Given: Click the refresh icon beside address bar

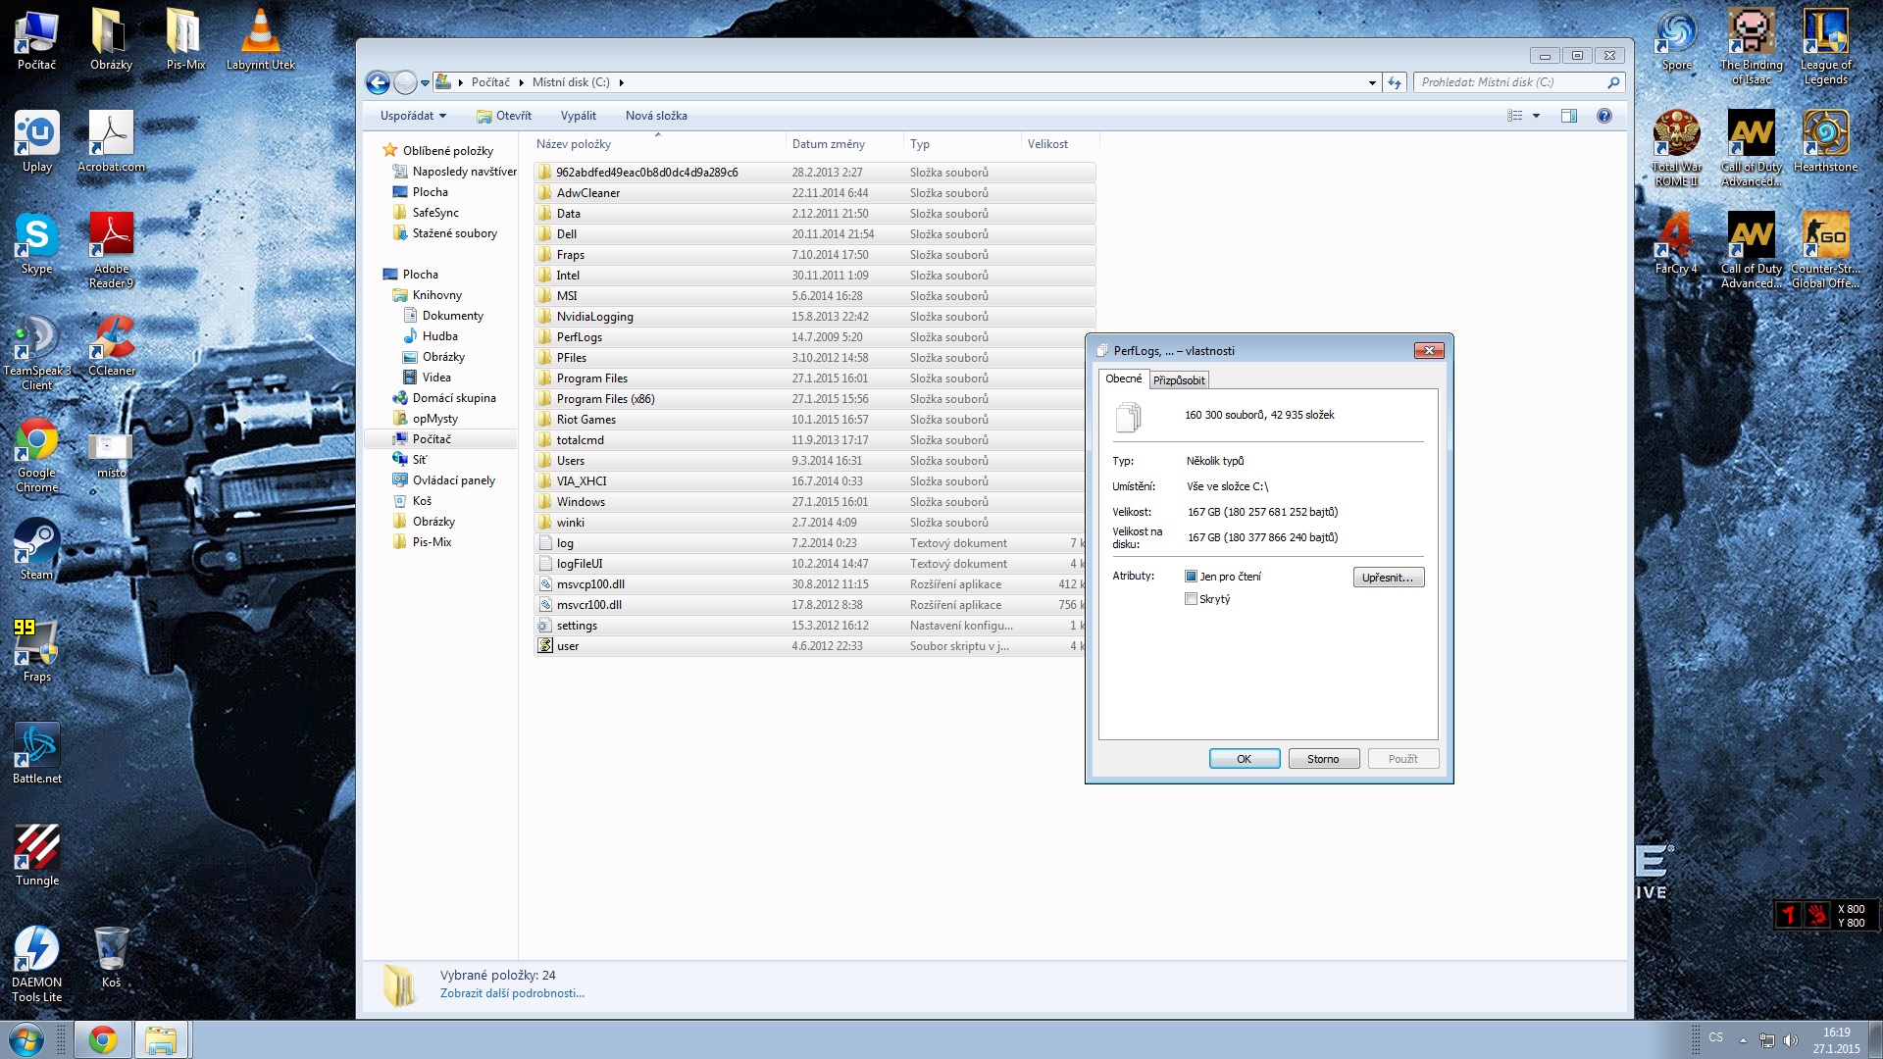Looking at the screenshot, I should (x=1395, y=83).
